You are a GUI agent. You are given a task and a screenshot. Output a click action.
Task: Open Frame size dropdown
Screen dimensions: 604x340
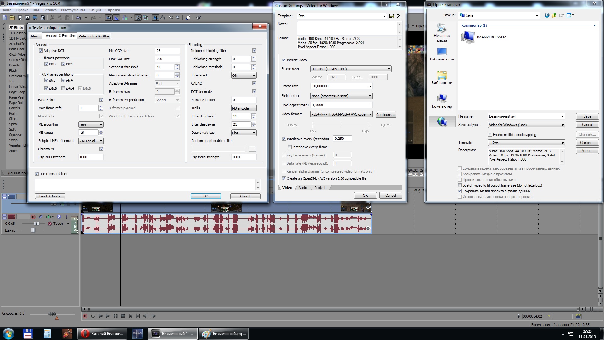351,69
